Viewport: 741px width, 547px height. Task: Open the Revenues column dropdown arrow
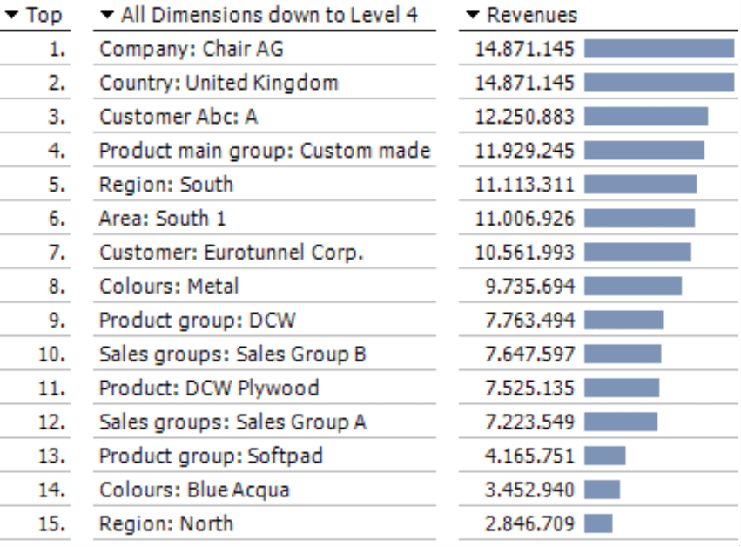(x=472, y=15)
